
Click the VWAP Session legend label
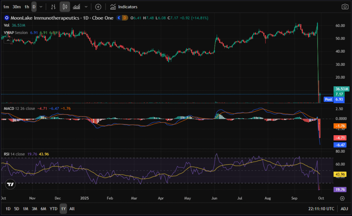click(16, 33)
